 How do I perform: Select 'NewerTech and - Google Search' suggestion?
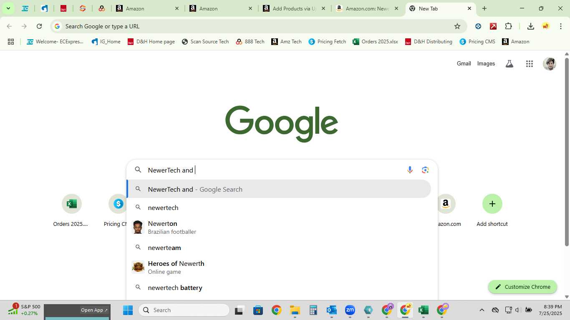tap(279, 189)
